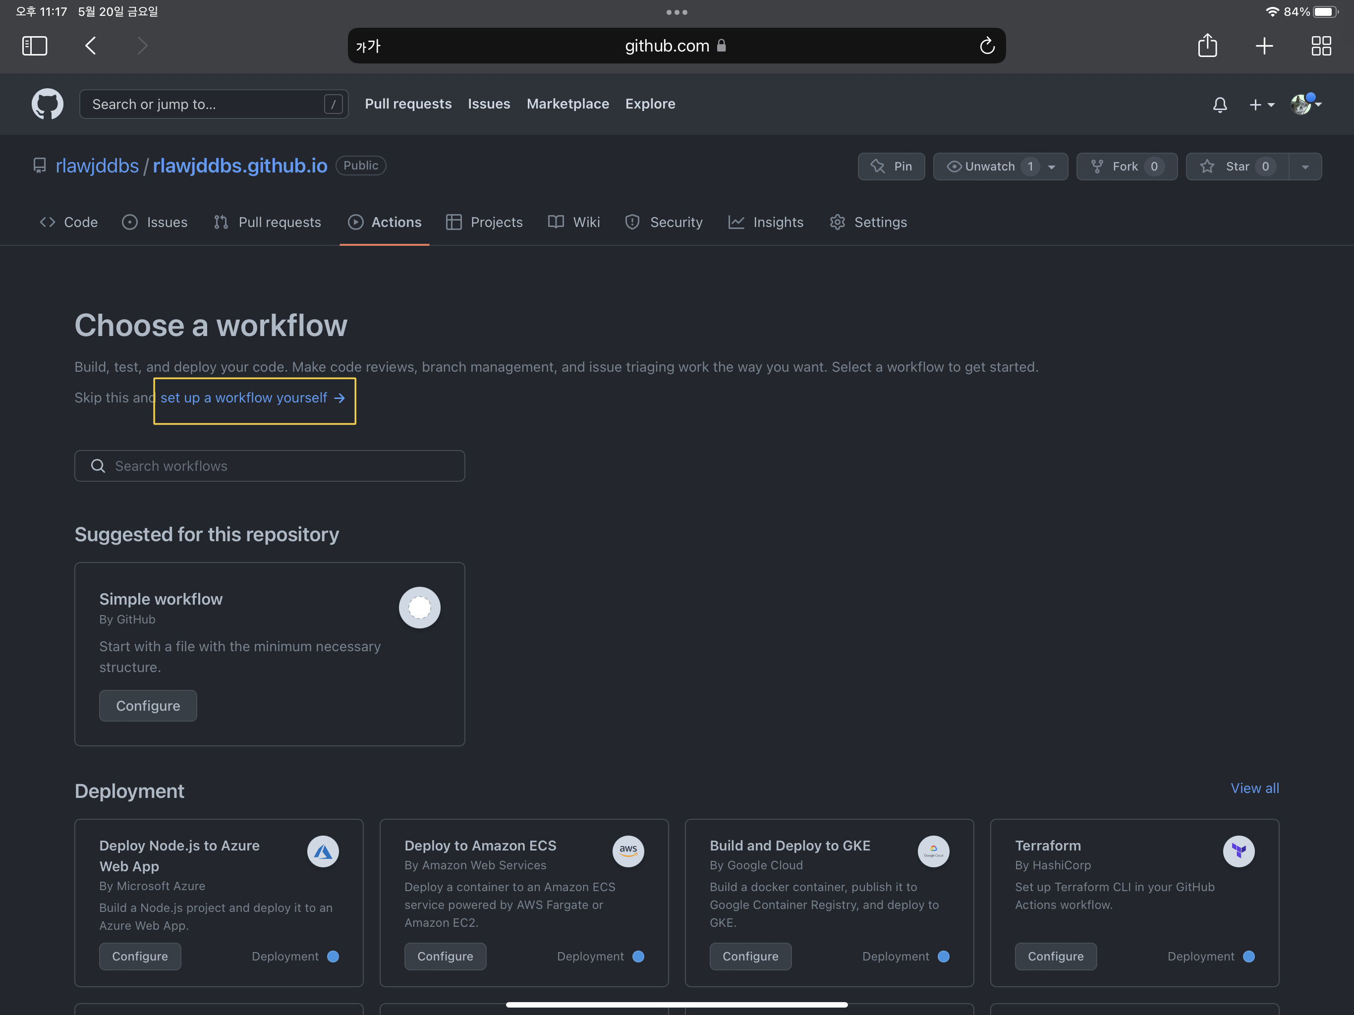Go back with Safari back arrow
Viewport: 1354px width, 1015px height.
pos(90,46)
